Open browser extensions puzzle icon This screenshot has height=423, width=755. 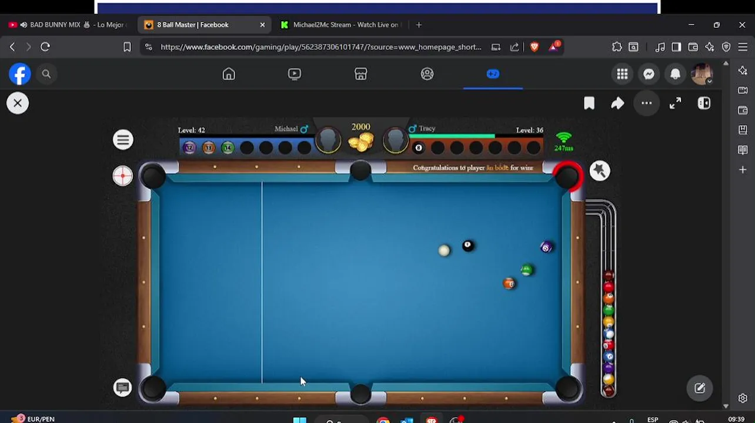(617, 47)
